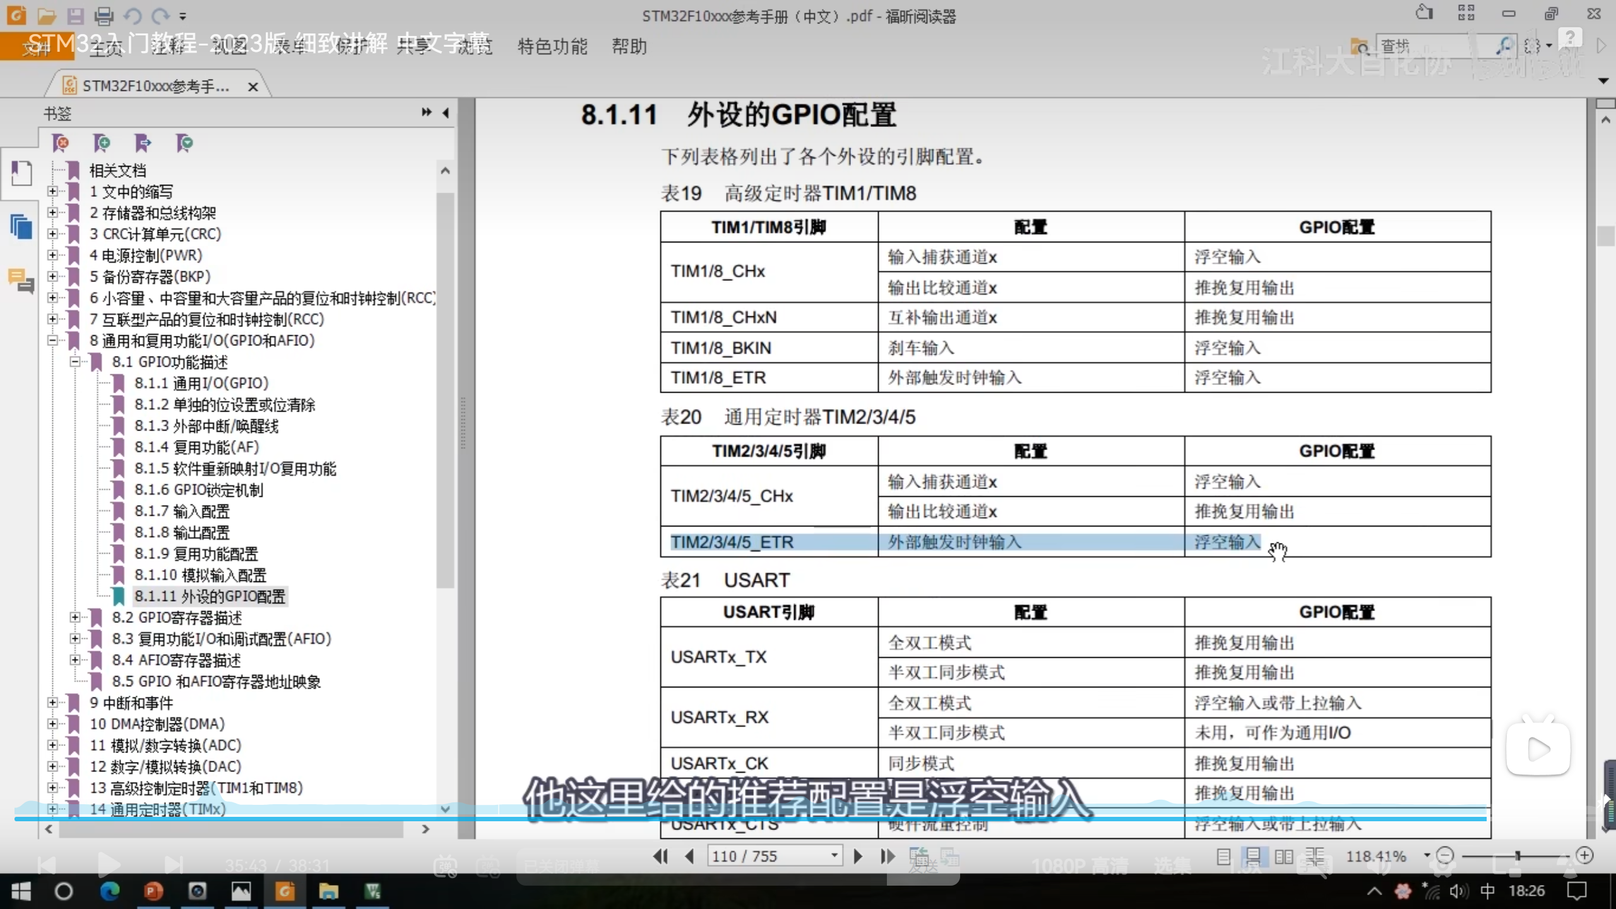Select bookmark 8.1.4 复用功能(AF)
Screen dimensions: 1616x909
pyautogui.click(x=196, y=448)
